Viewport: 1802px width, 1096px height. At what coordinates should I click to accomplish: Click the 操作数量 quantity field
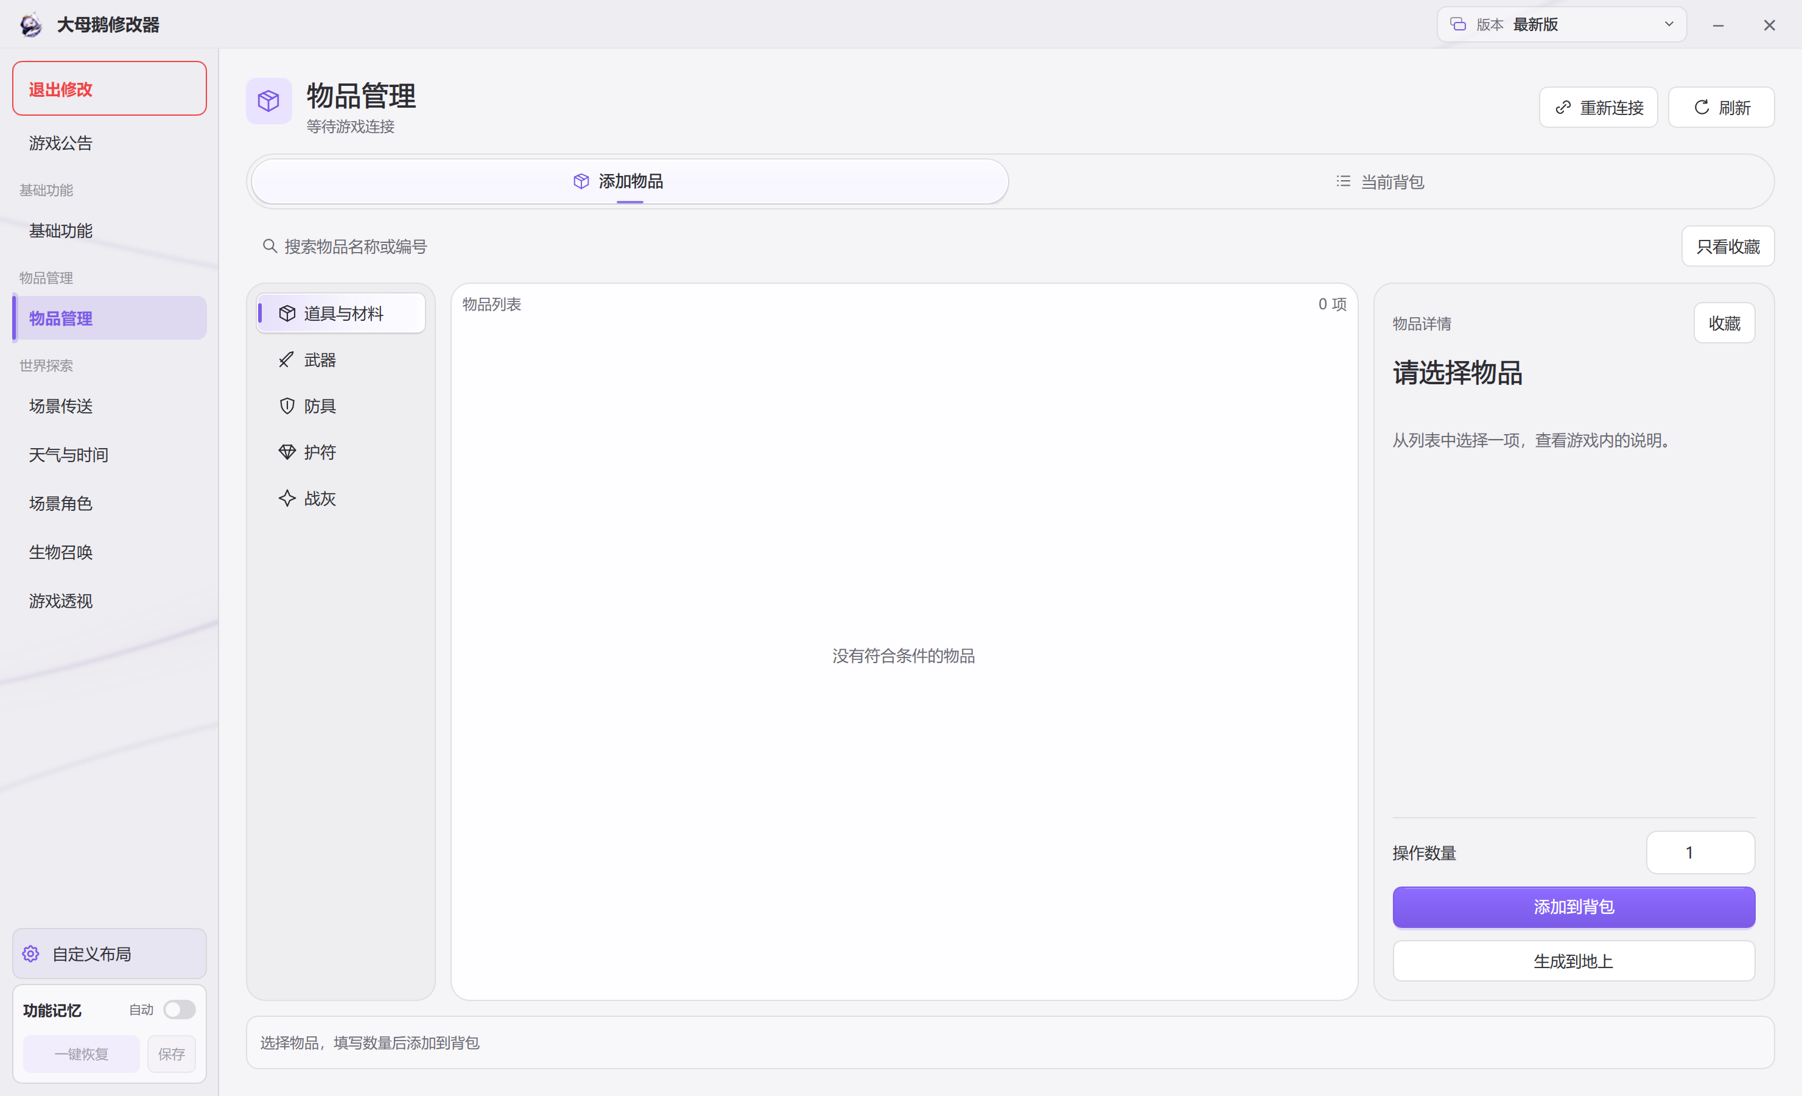click(x=1700, y=852)
